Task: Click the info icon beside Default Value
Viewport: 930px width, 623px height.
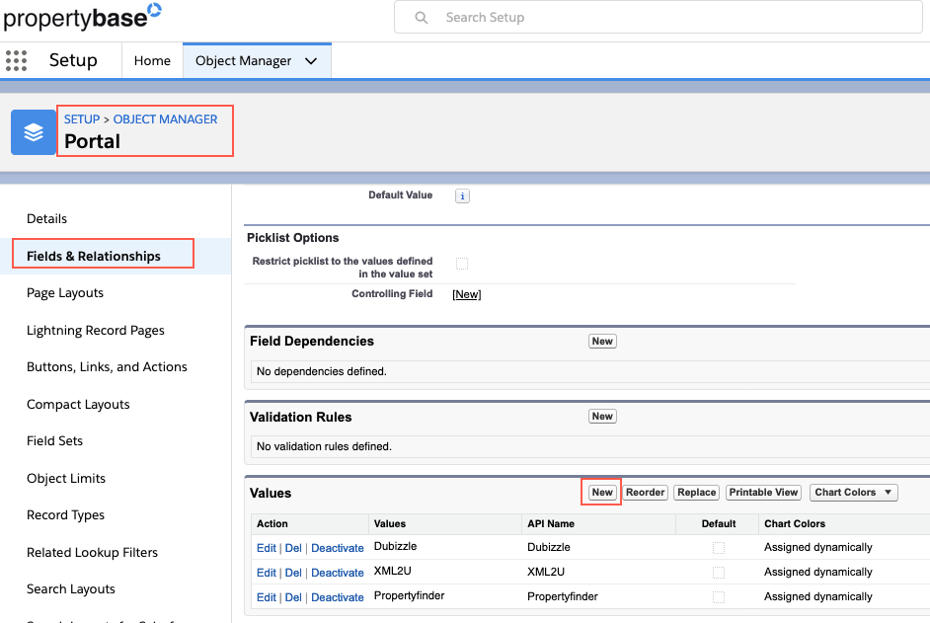Action: pyautogui.click(x=462, y=195)
